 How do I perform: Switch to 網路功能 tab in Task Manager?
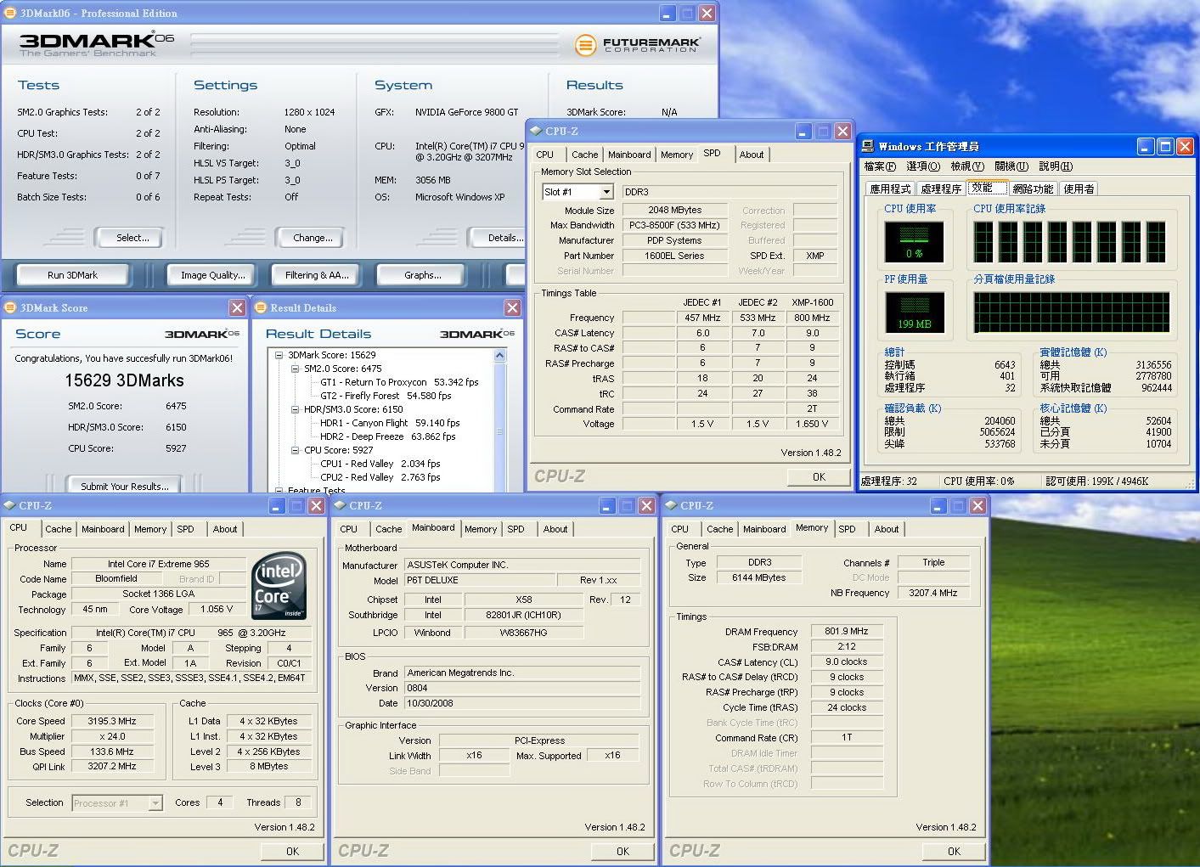(x=1033, y=189)
